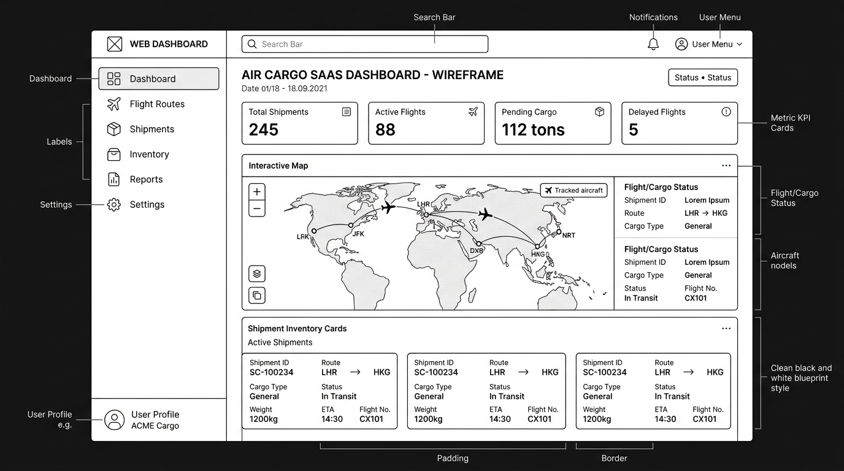The width and height of the screenshot is (844, 471).
Task: Click the Active Shipments subheading
Action: coord(280,343)
